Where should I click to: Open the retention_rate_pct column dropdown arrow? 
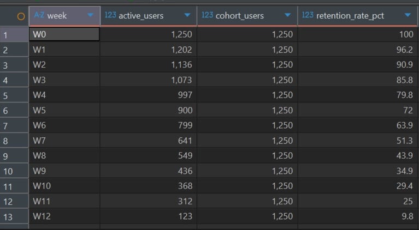(408, 15)
